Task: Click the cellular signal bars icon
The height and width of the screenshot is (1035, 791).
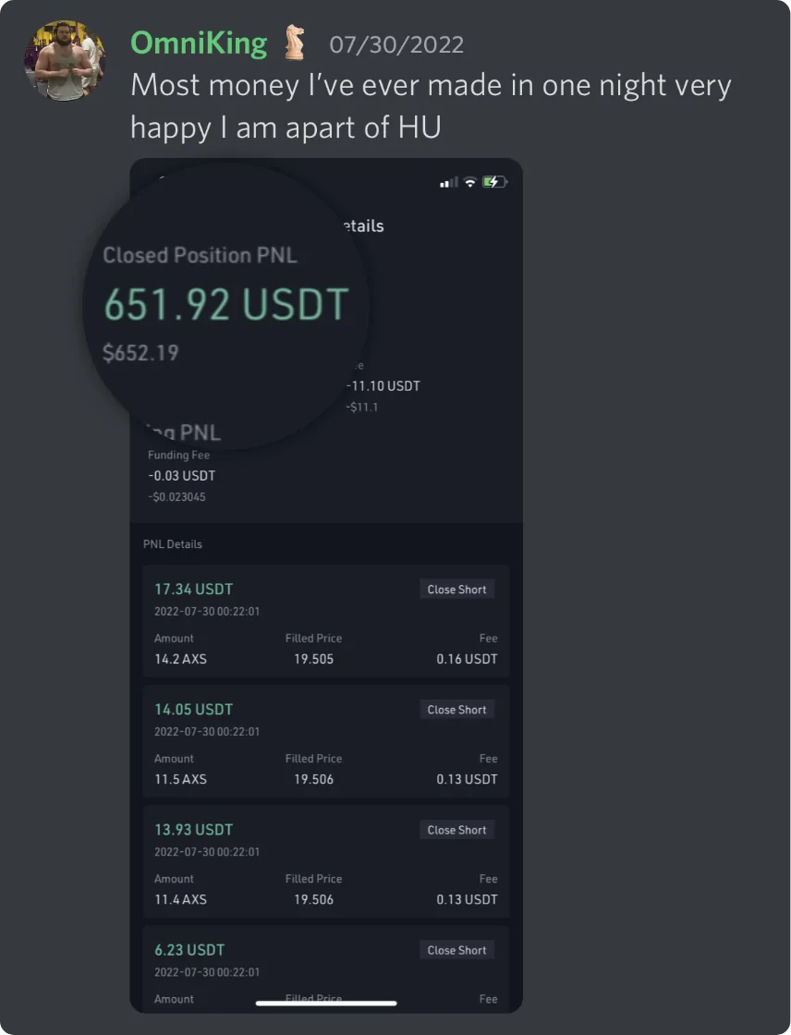Action: coord(449,182)
